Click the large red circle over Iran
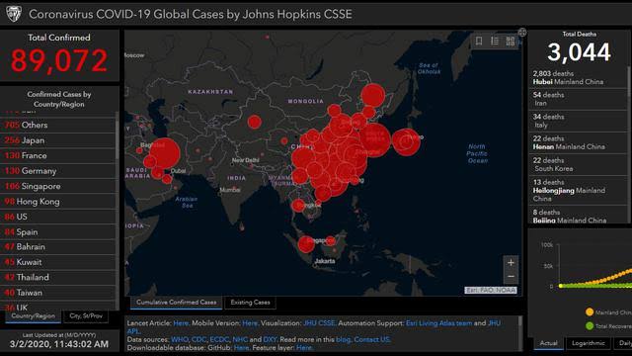Image resolution: width=632 pixels, height=356 pixels. click(x=165, y=153)
